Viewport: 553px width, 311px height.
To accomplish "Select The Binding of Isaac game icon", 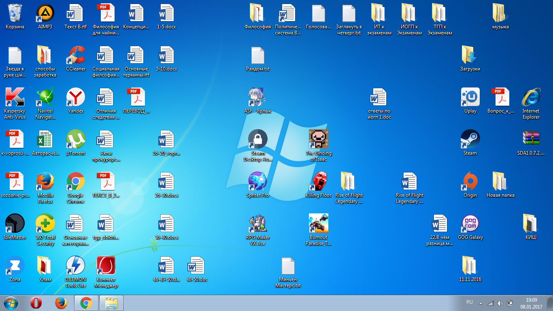I will [x=319, y=140].
